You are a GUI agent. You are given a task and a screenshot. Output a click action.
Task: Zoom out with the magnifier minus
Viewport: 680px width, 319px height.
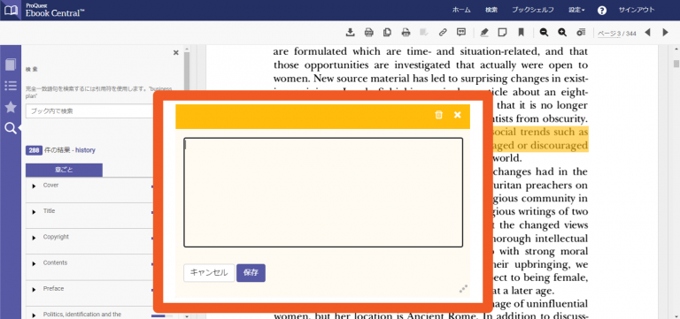[x=544, y=32]
